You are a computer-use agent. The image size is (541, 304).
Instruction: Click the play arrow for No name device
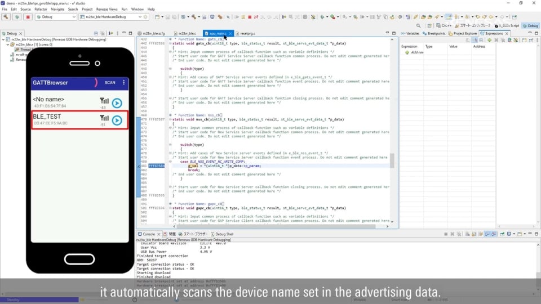pyautogui.click(x=117, y=103)
